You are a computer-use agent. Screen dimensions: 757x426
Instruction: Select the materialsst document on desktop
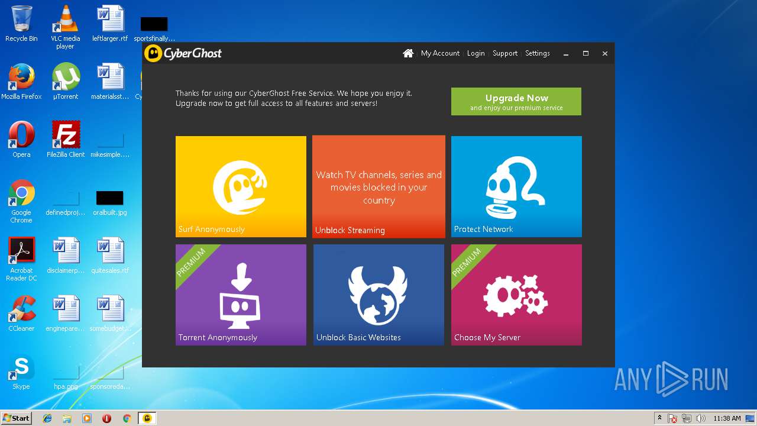pos(110,82)
